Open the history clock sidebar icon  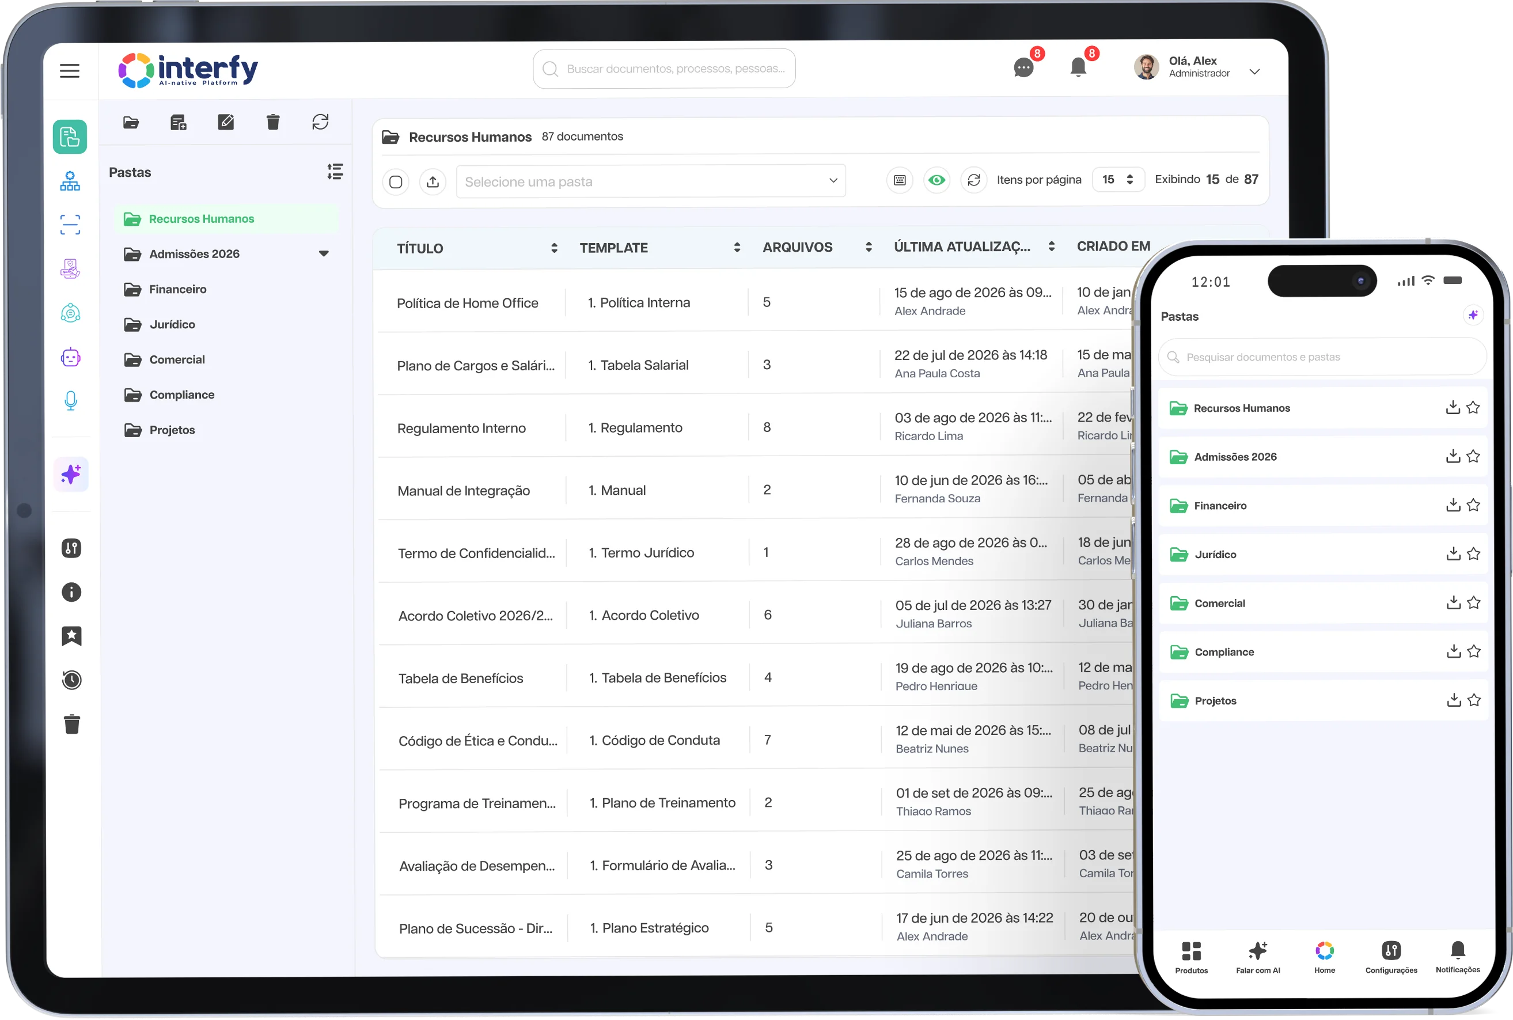tap(71, 680)
